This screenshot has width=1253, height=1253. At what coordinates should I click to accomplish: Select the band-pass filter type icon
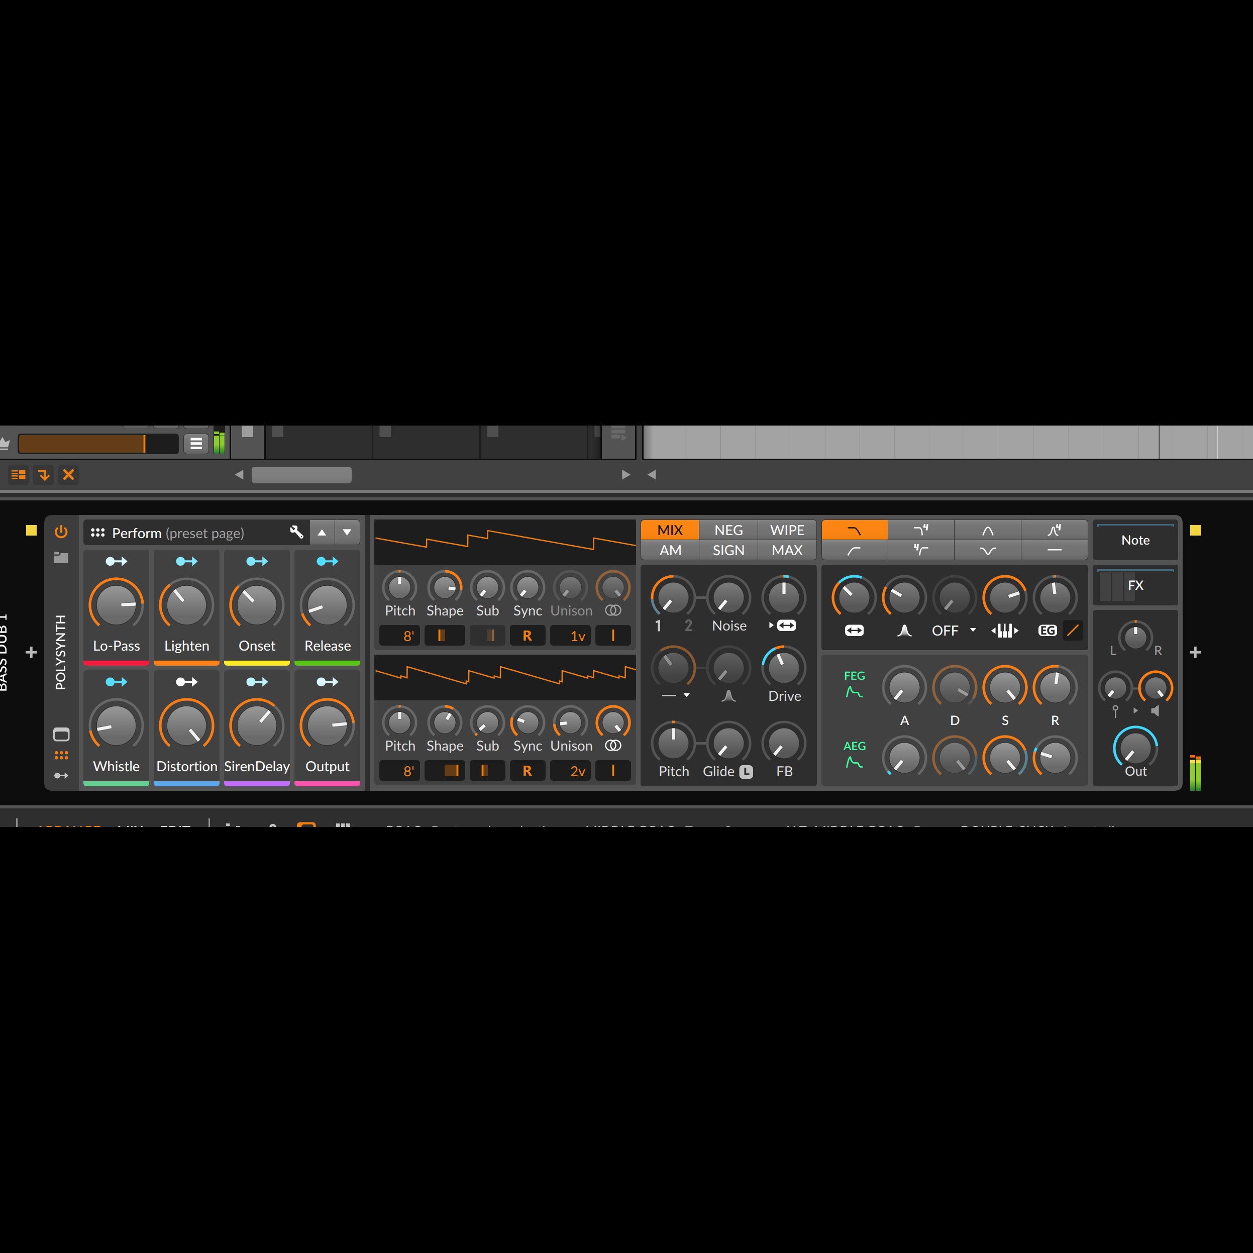click(x=988, y=530)
